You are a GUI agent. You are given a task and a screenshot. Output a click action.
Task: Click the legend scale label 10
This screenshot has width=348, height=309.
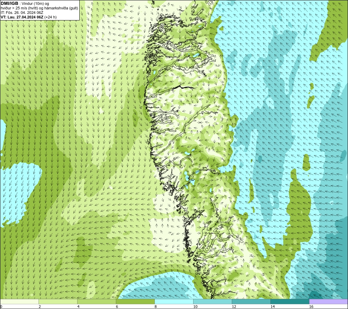coord(195,307)
